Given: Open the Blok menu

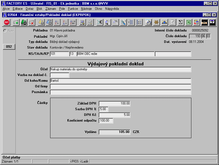Looking at the screenshot, I should click(39, 9).
